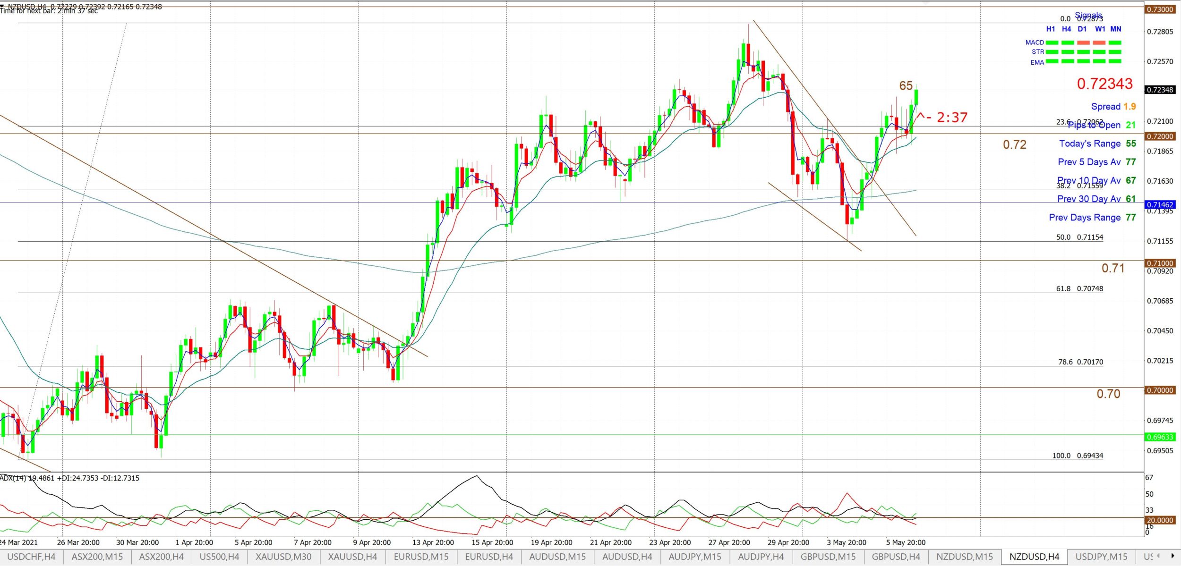Switch to the AUDJPY,H4 chart tab
Viewport: 1181px width, 566px height.
(x=761, y=557)
